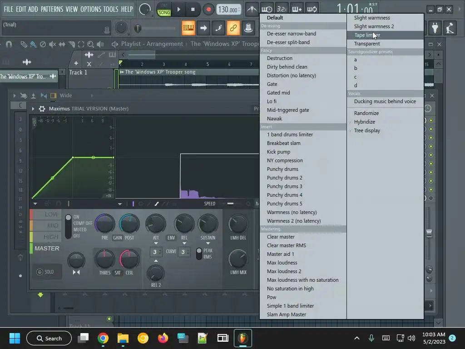Click the metronome icon
The image size is (465, 349).
tap(252, 10)
